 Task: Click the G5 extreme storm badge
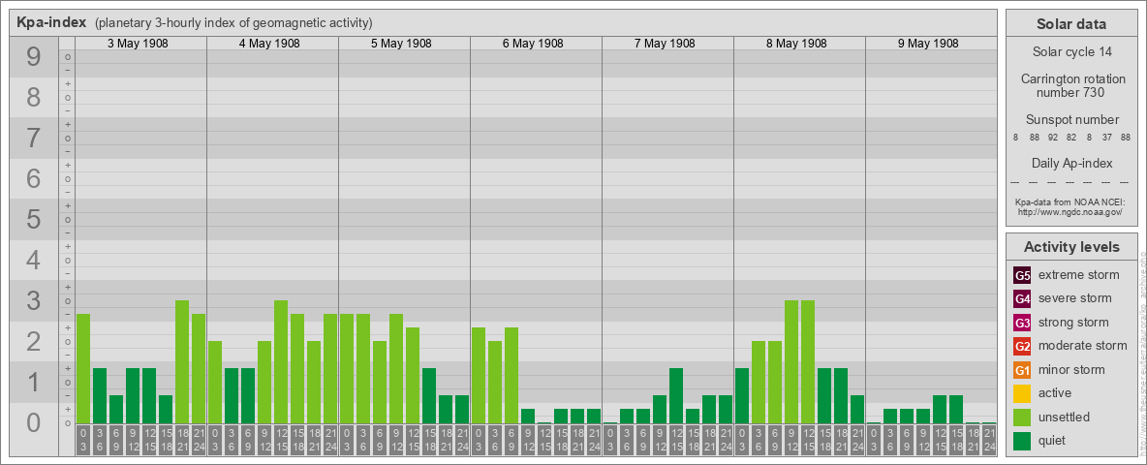pos(1022,276)
